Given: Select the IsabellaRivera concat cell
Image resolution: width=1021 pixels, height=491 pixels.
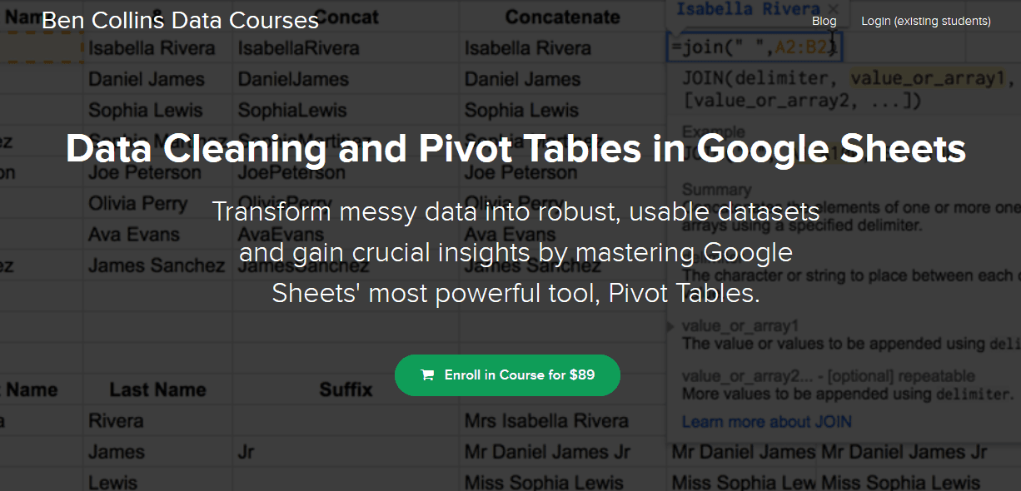Looking at the screenshot, I should pos(298,48).
